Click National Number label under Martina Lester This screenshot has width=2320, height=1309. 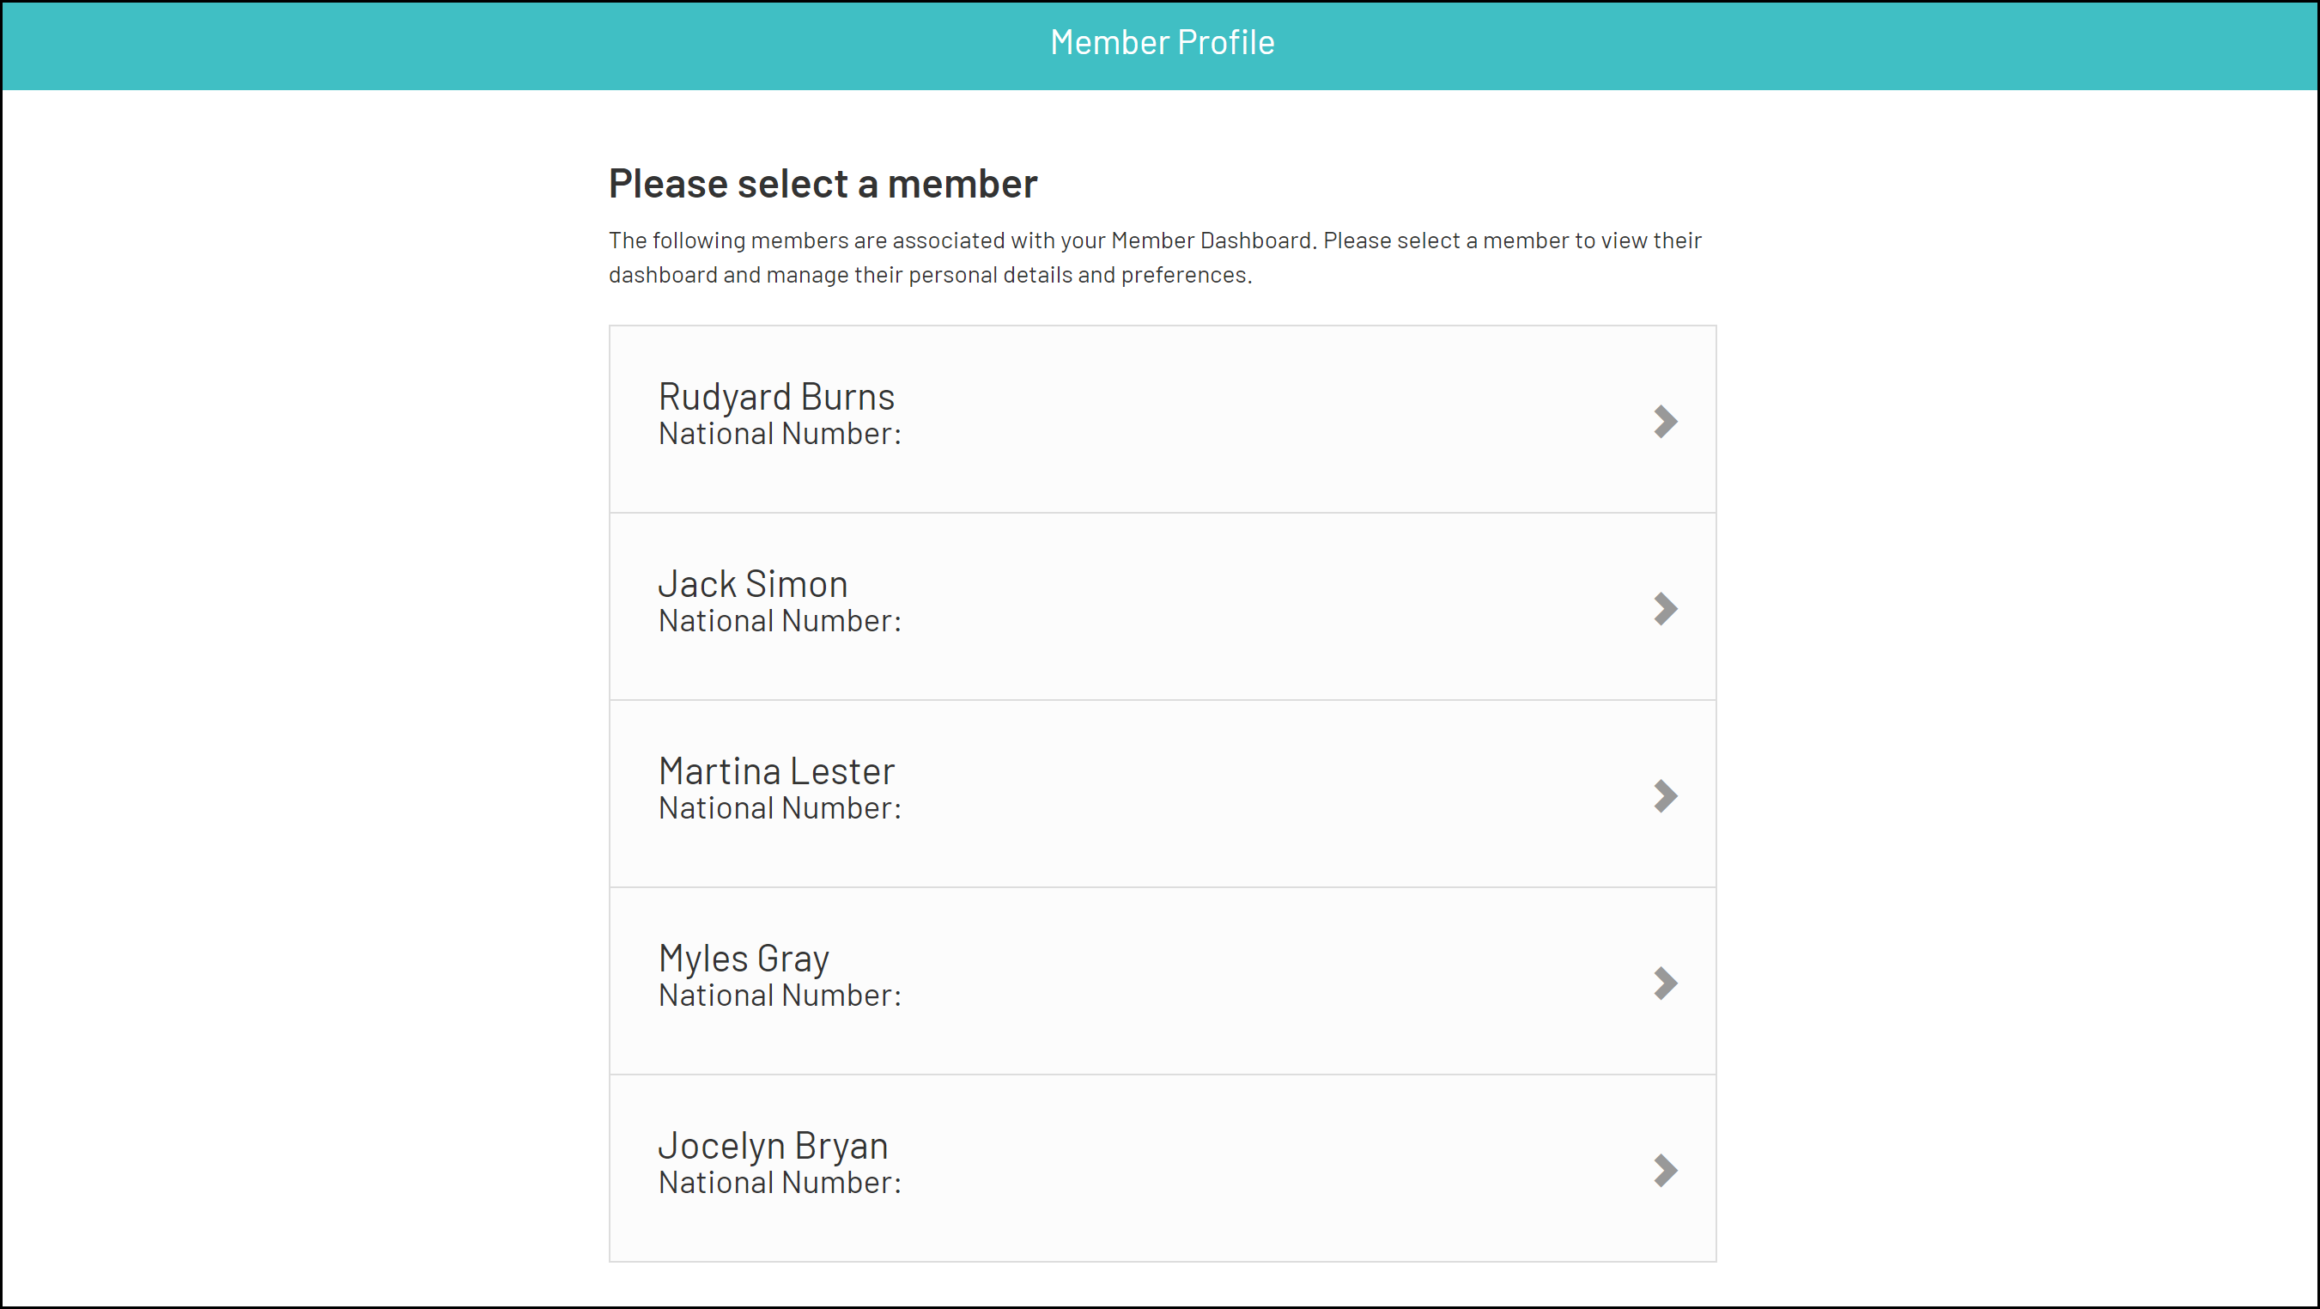point(779,809)
